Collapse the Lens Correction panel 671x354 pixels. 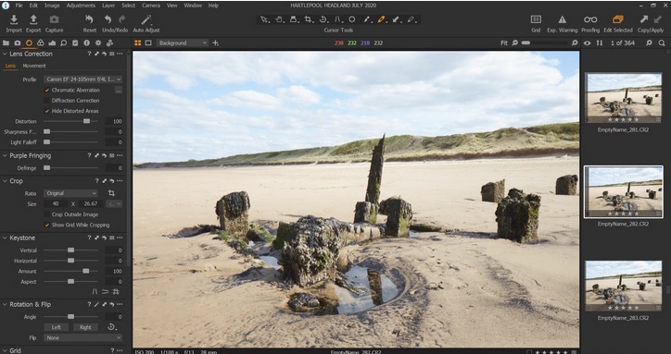[x=6, y=54]
